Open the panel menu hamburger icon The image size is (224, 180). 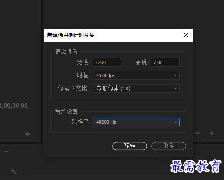pyautogui.click(x=7, y=150)
